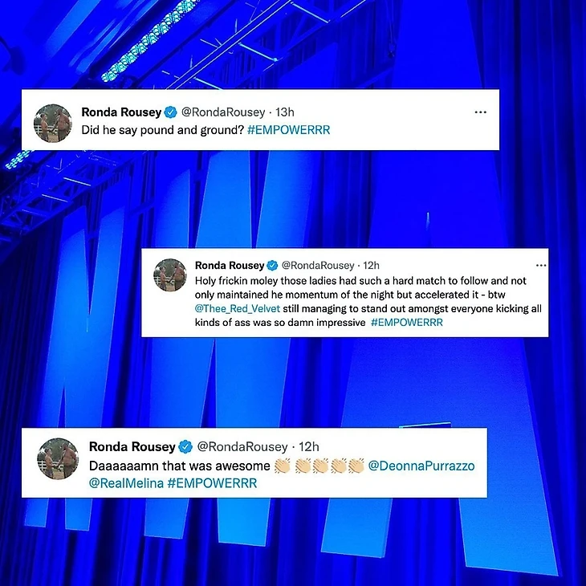This screenshot has width=586, height=586.
Task: Open #EMPOWERRR hashtag after @RealMelina
Action: [212, 483]
